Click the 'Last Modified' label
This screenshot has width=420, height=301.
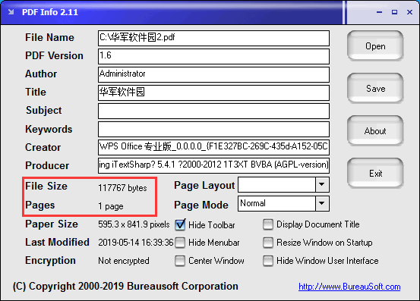[x=57, y=242]
